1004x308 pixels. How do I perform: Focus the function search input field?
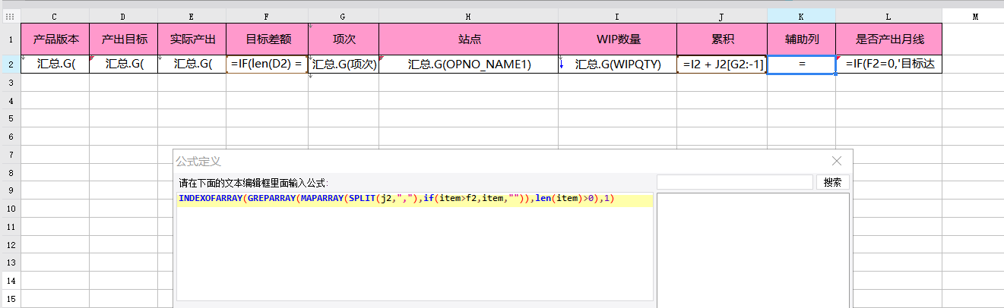(735, 182)
